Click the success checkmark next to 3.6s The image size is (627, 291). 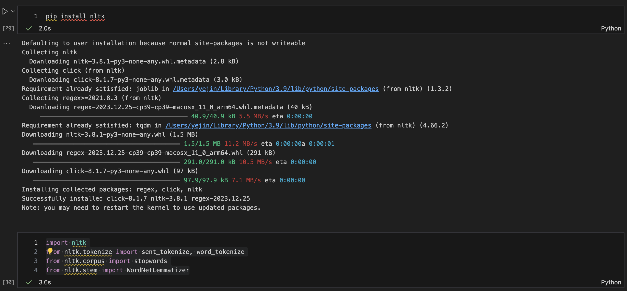(x=29, y=282)
